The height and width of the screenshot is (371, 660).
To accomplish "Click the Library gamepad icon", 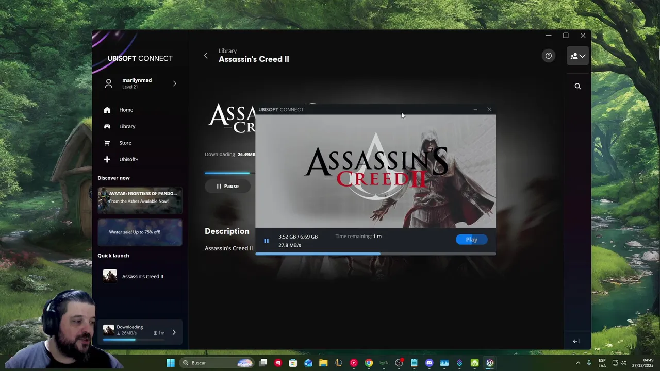I will [x=107, y=126].
